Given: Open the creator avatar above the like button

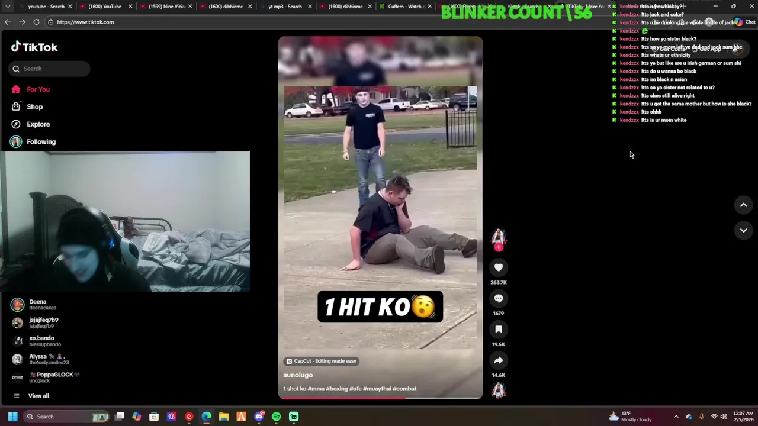Looking at the screenshot, I should coord(499,237).
